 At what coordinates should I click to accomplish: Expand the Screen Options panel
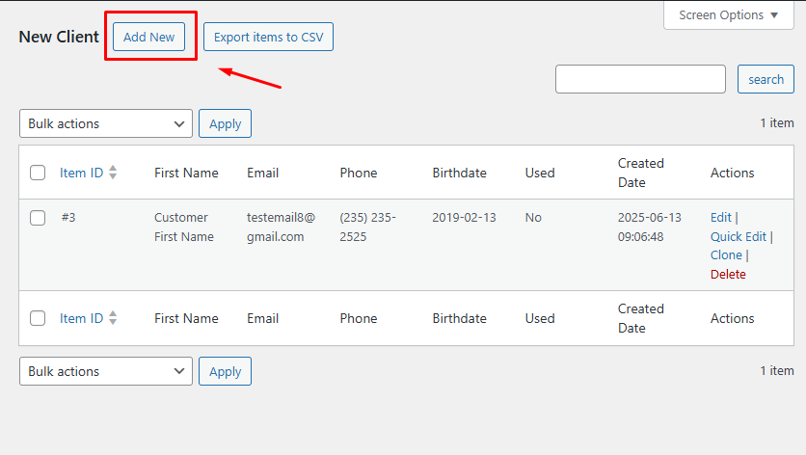tap(729, 14)
